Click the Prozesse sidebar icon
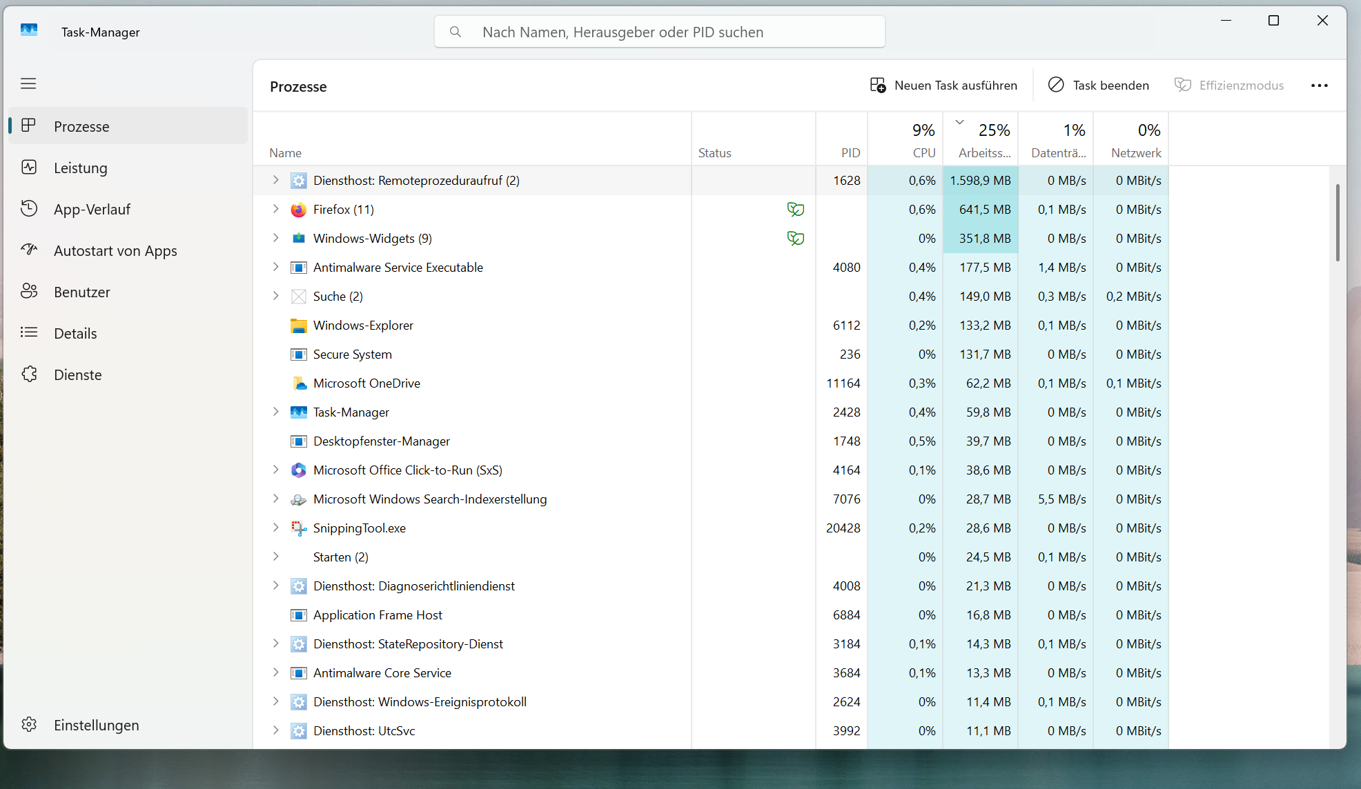Screen dimensions: 1361x789 click(x=29, y=126)
